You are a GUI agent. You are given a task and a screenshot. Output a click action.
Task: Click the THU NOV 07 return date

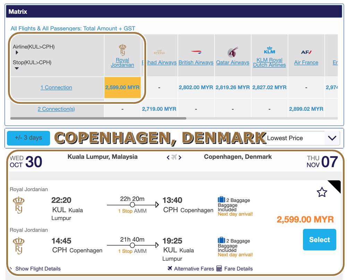point(322,162)
